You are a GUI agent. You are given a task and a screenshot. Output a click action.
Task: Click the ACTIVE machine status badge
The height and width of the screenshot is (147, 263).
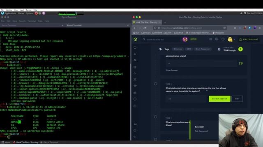click(x=194, y=39)
